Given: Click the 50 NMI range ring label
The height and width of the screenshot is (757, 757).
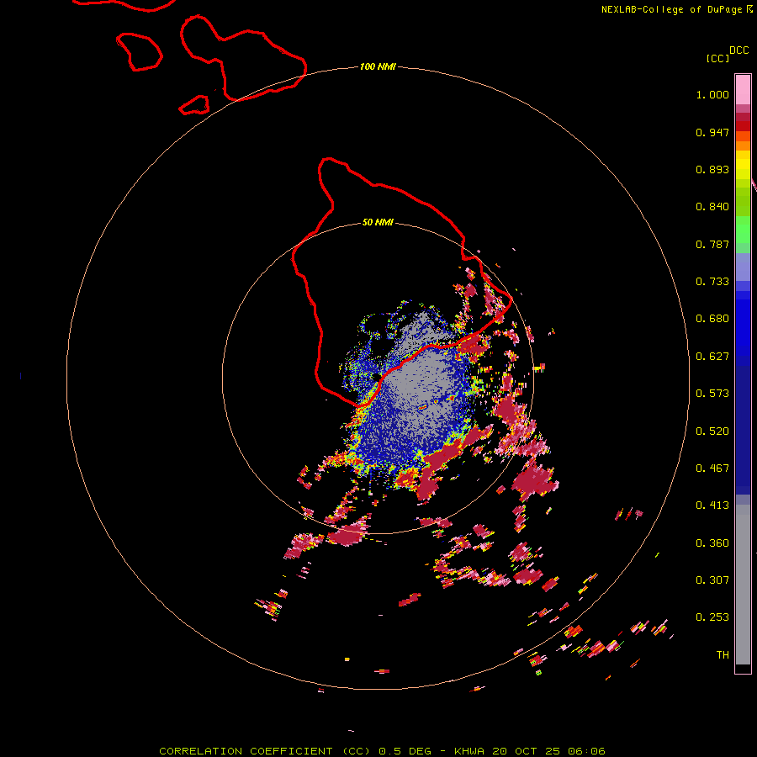Looking at the screenshot, I should click(378, 222).
